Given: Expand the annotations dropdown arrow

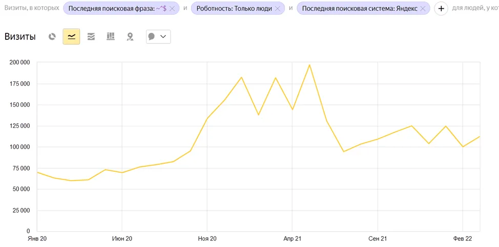Looking at the screenshot, I should (163, 36).
